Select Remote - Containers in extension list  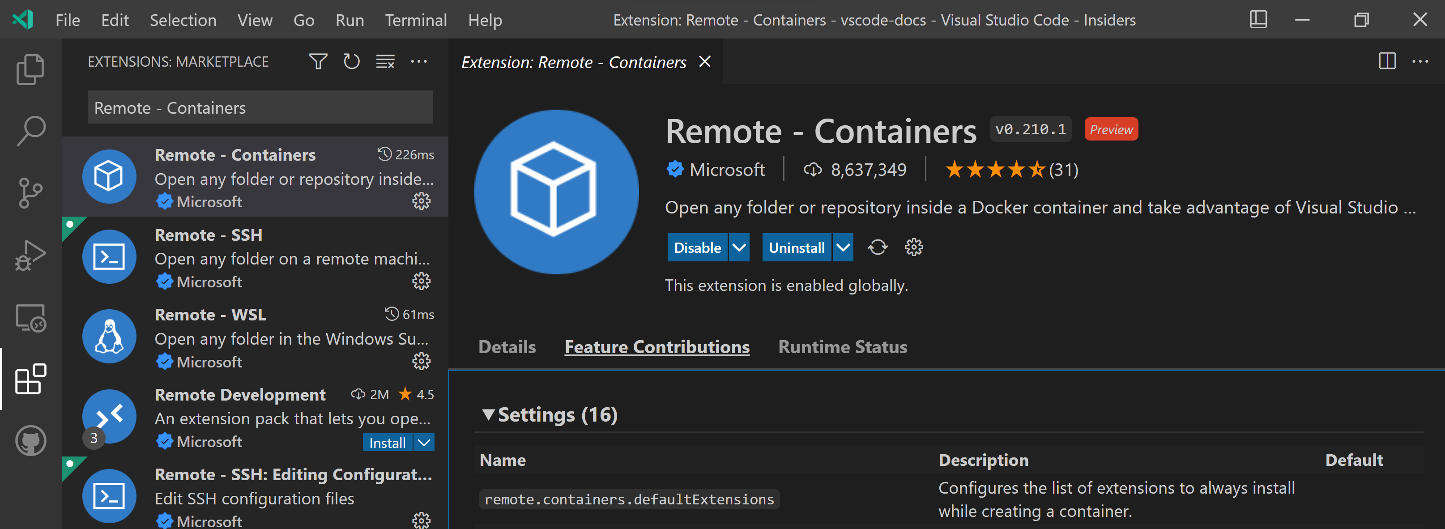pos(255,176)
